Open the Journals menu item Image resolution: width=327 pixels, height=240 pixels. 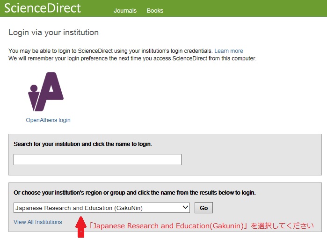tap(125, 10)
